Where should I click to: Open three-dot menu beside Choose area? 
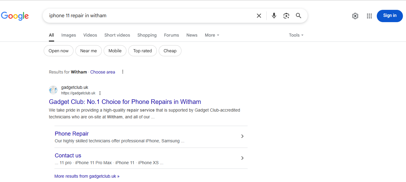click(x=123, y=72)
